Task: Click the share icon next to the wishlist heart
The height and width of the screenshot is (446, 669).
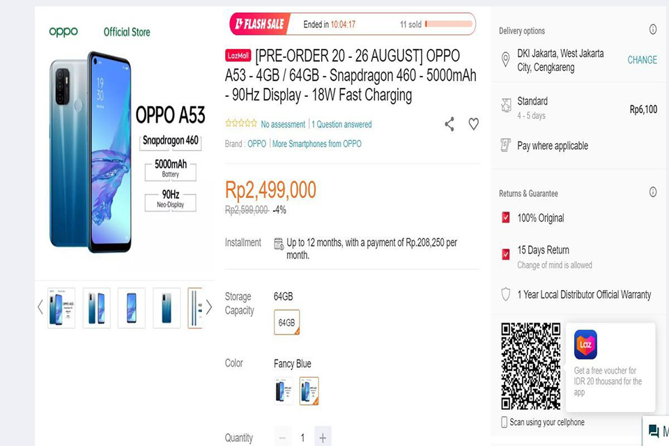Action: (x=449, y=123)
